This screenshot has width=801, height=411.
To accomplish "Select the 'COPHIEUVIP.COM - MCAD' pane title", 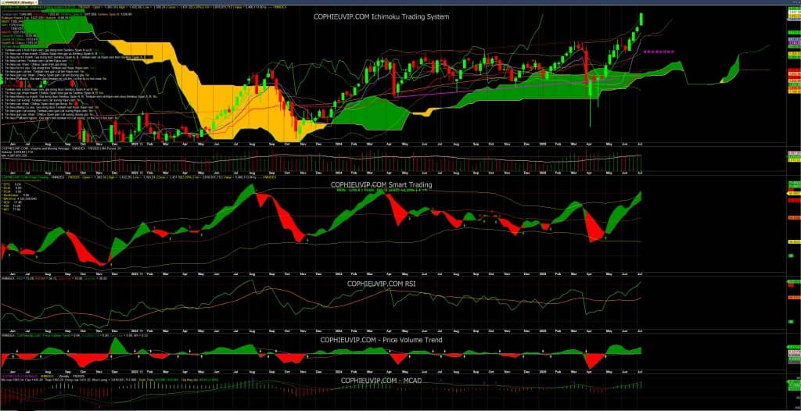I will [381, 381].
